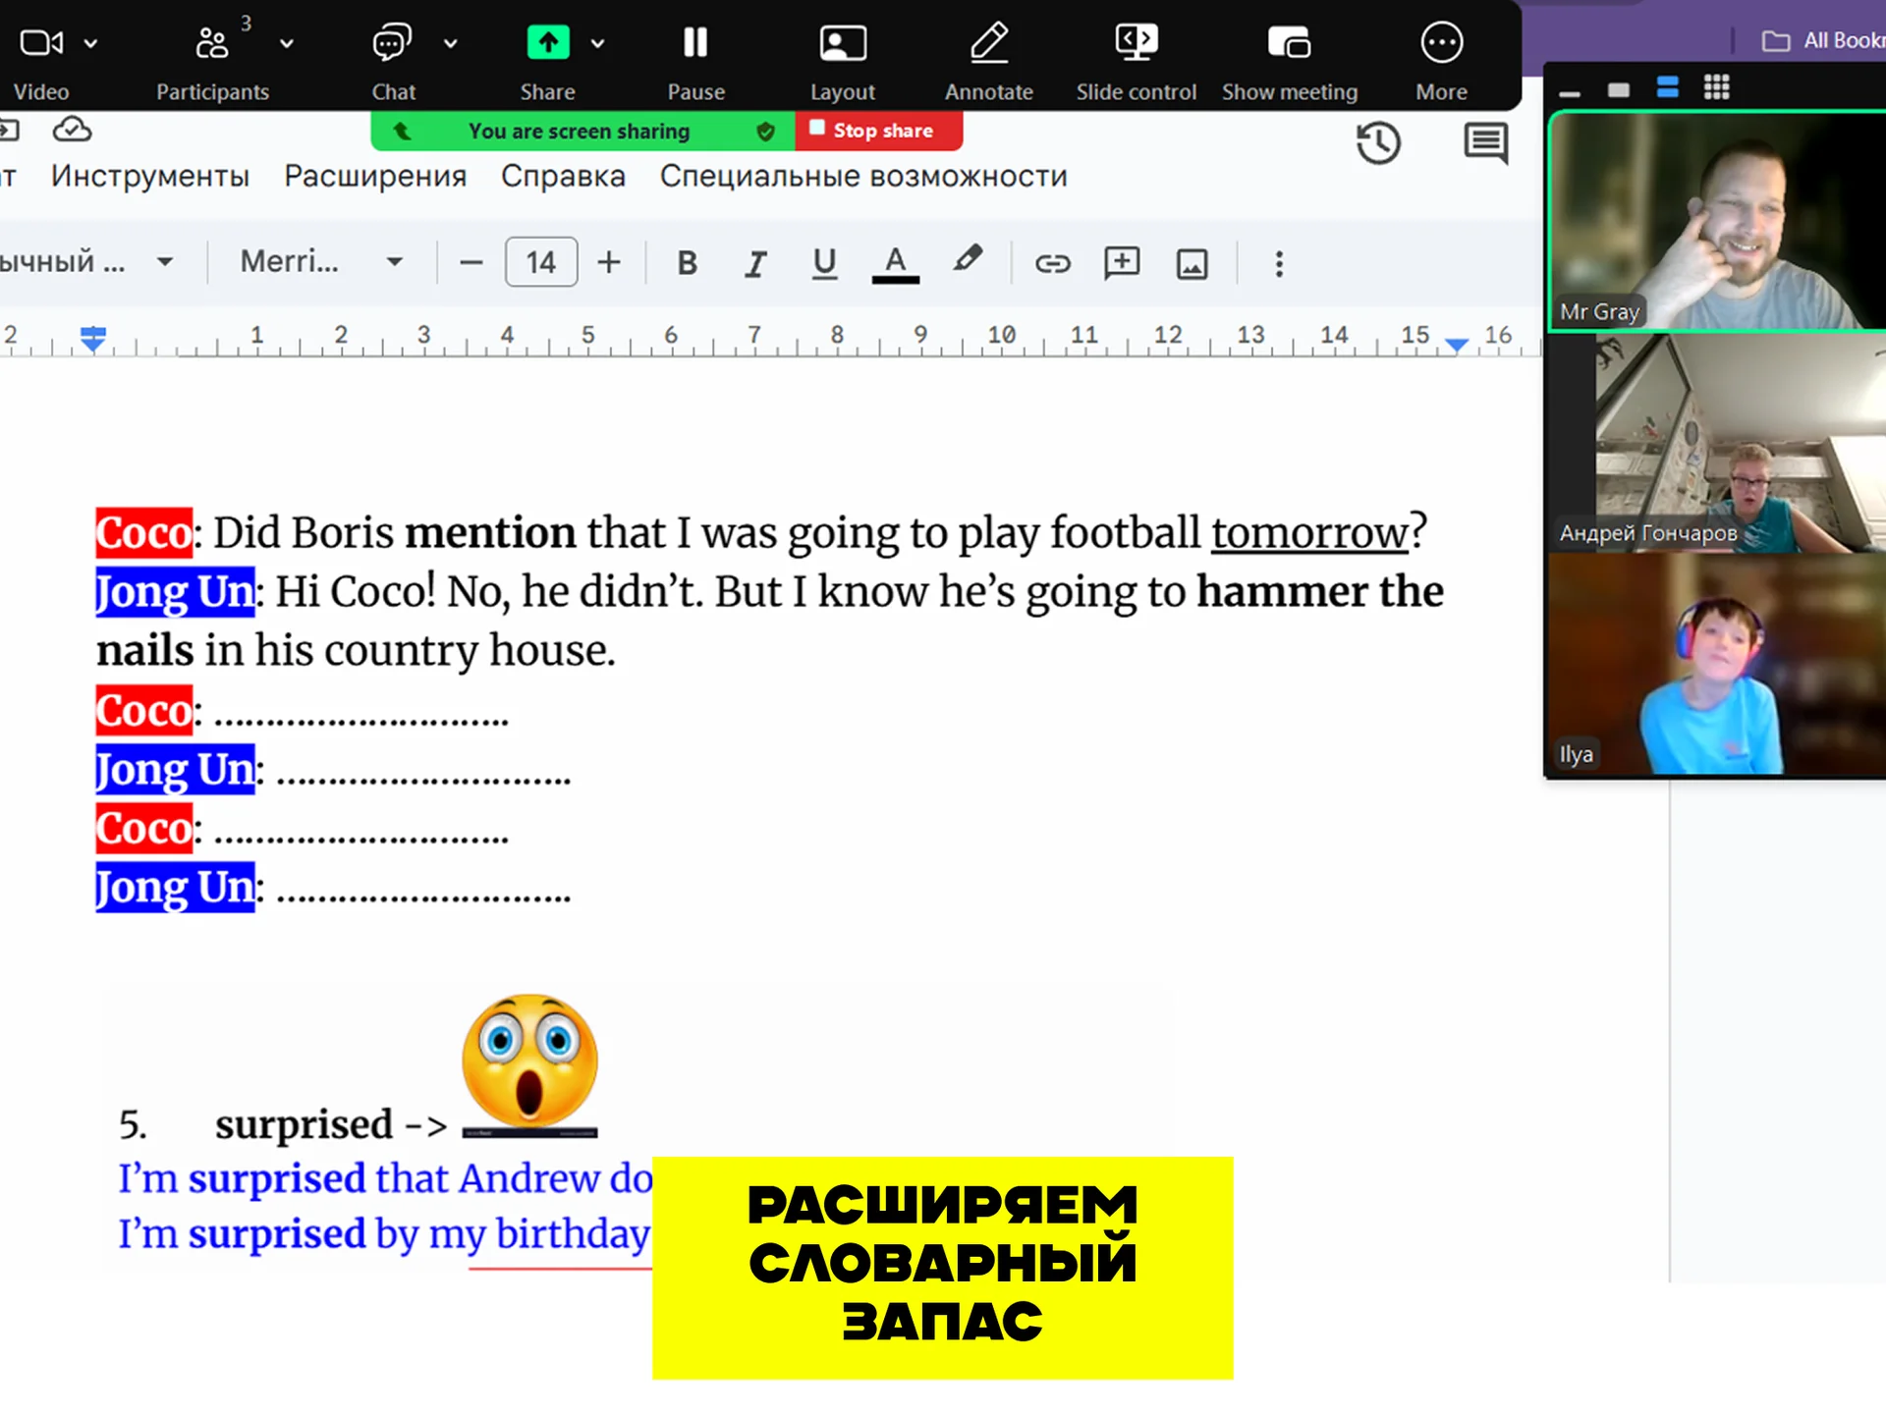
Task: Open the Справка menu
Action: (563, 176)
